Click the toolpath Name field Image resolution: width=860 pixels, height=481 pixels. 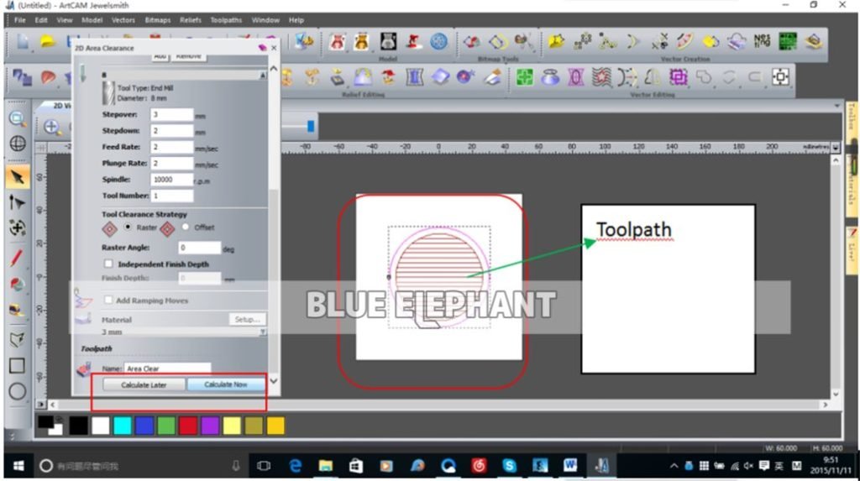tap(167, 369)
